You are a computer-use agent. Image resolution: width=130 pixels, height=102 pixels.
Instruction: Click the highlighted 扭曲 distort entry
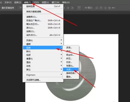click(43, 47)
